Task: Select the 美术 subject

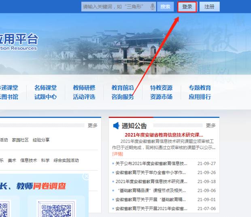Action: click(x=12, y=160)
